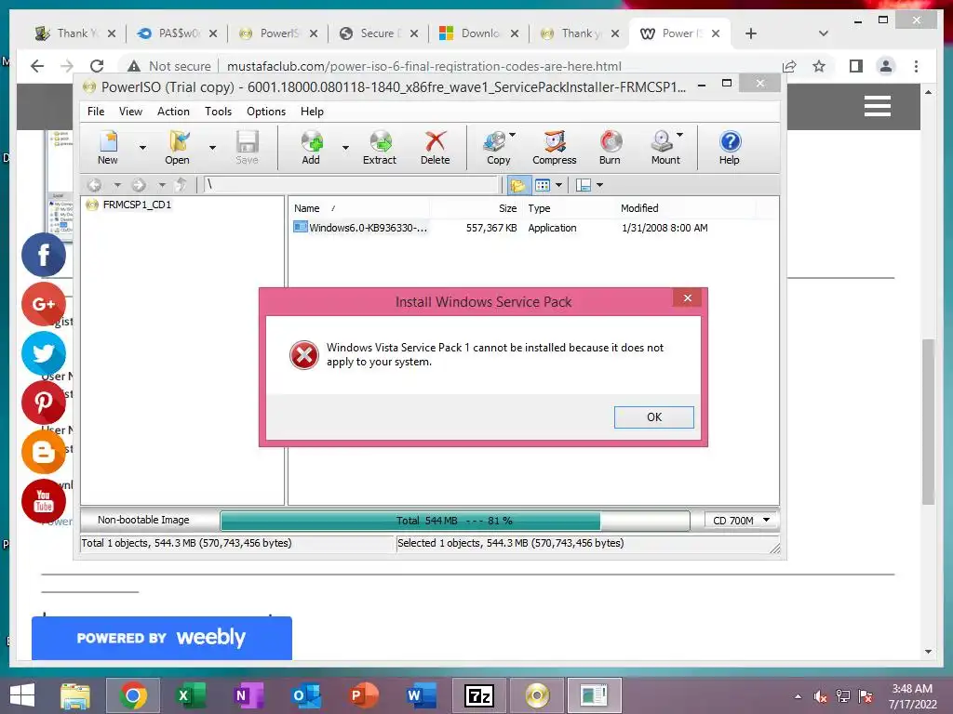Click the Forward navigation arrow in PowerISO
The image size is (953, 714).
(x=139, y=185)
